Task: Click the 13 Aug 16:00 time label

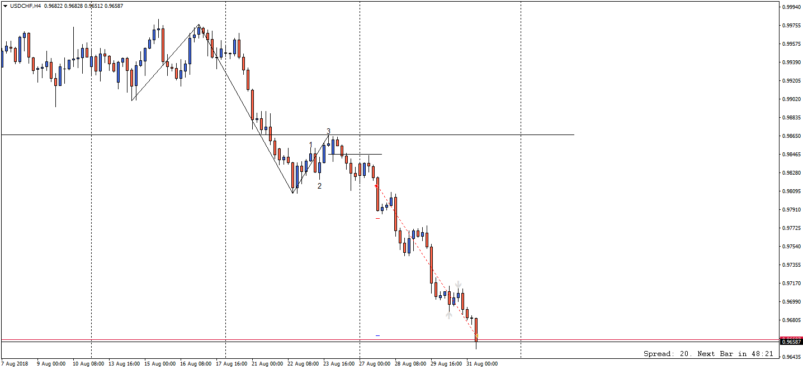Action: (x=125, y=363)
